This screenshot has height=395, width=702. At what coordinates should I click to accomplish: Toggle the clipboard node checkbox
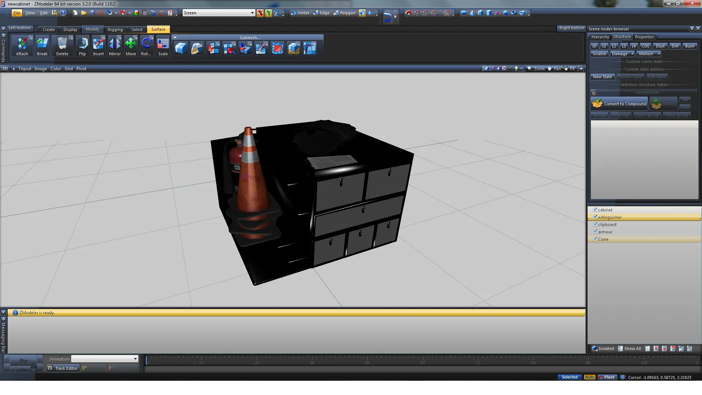[595, 224]
